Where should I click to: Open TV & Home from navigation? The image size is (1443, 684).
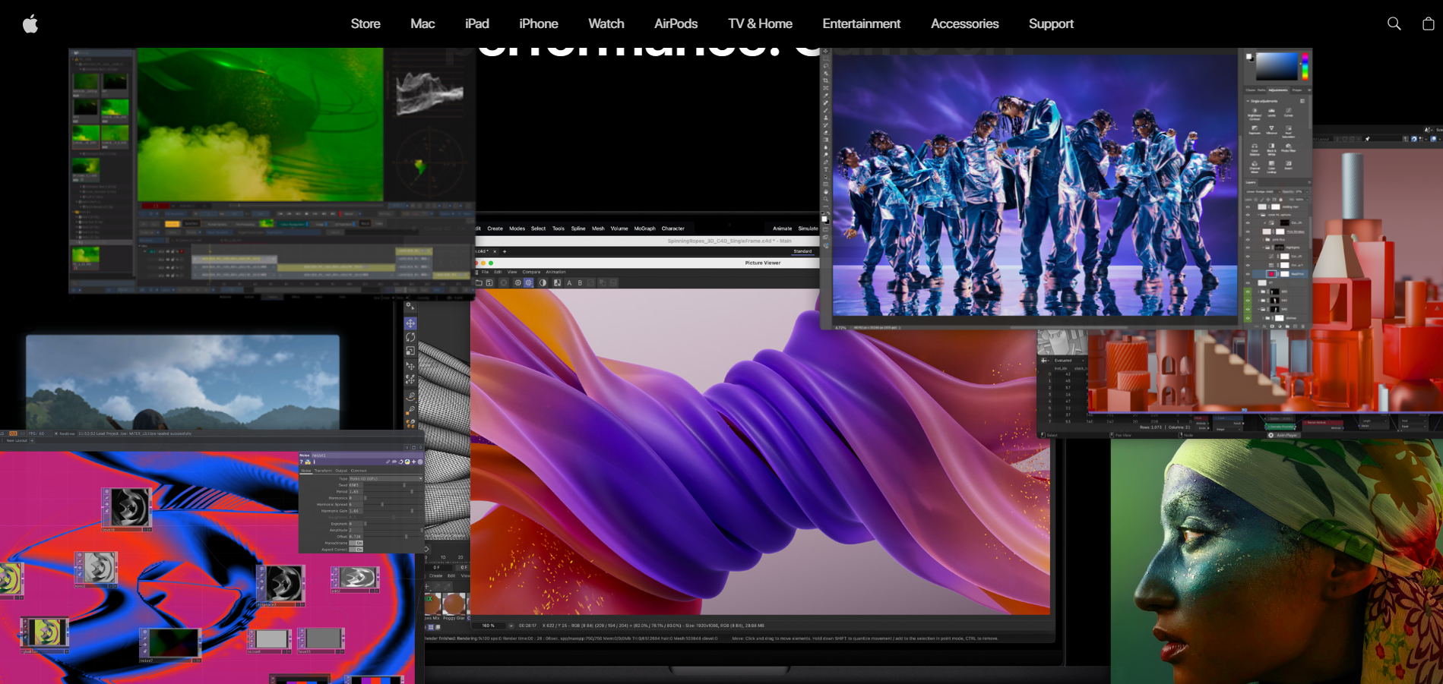pyautogui.click(x=760, y=24)
